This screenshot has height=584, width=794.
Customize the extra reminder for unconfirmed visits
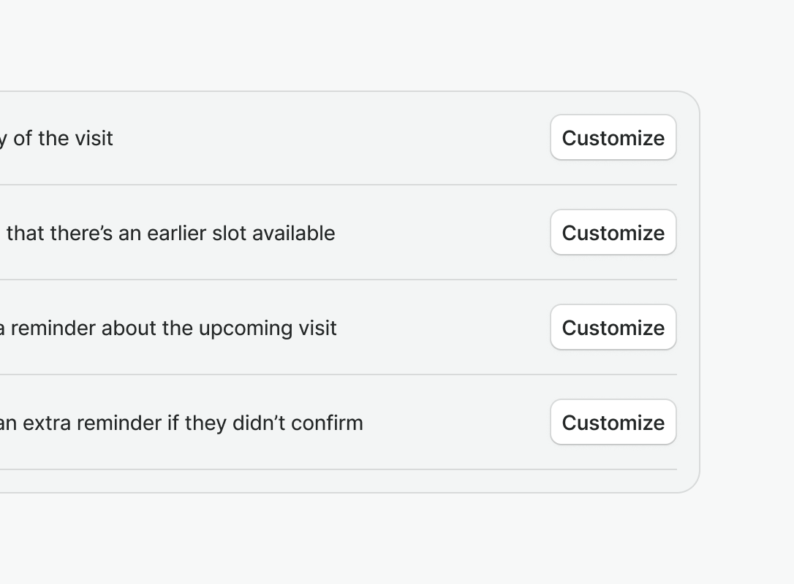click(613, 423)
